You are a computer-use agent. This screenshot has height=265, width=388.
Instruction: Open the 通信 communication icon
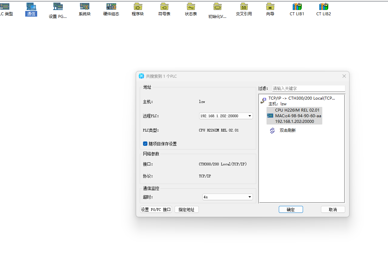[31, 6]
